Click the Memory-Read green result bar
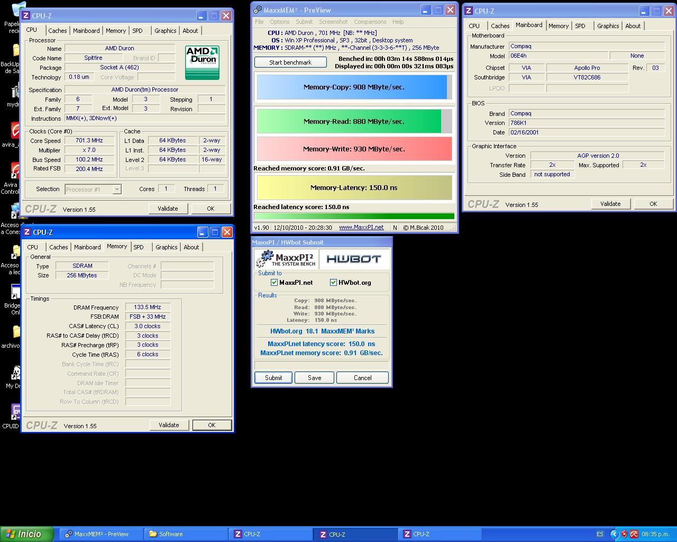This screenshot has height=542, width=677. pos(354,121)
